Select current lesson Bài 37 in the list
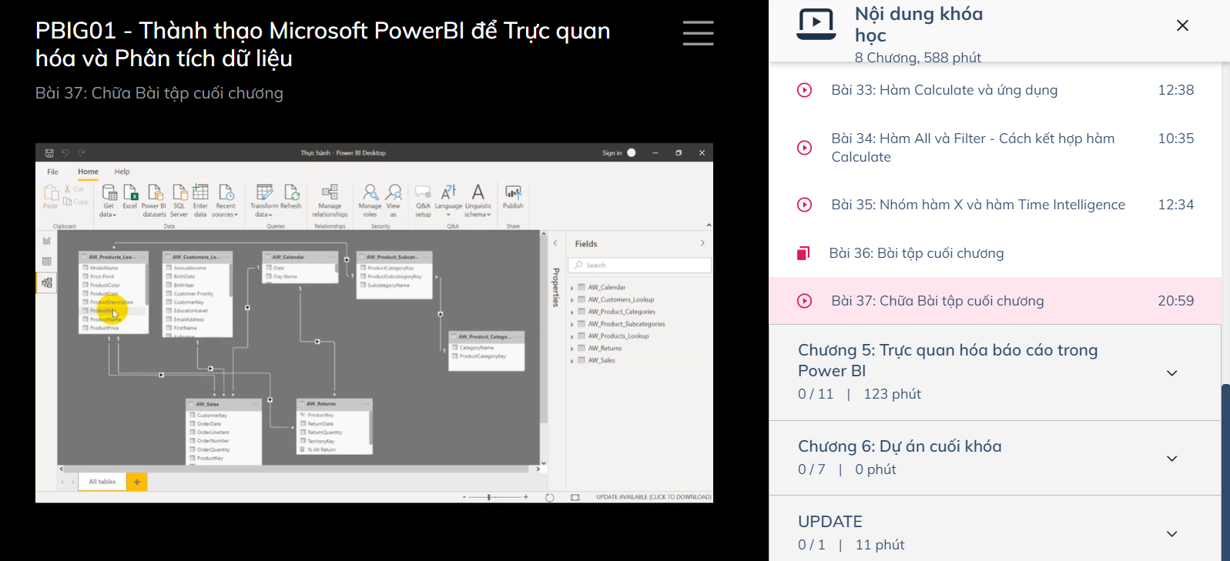 coord(995,301)
